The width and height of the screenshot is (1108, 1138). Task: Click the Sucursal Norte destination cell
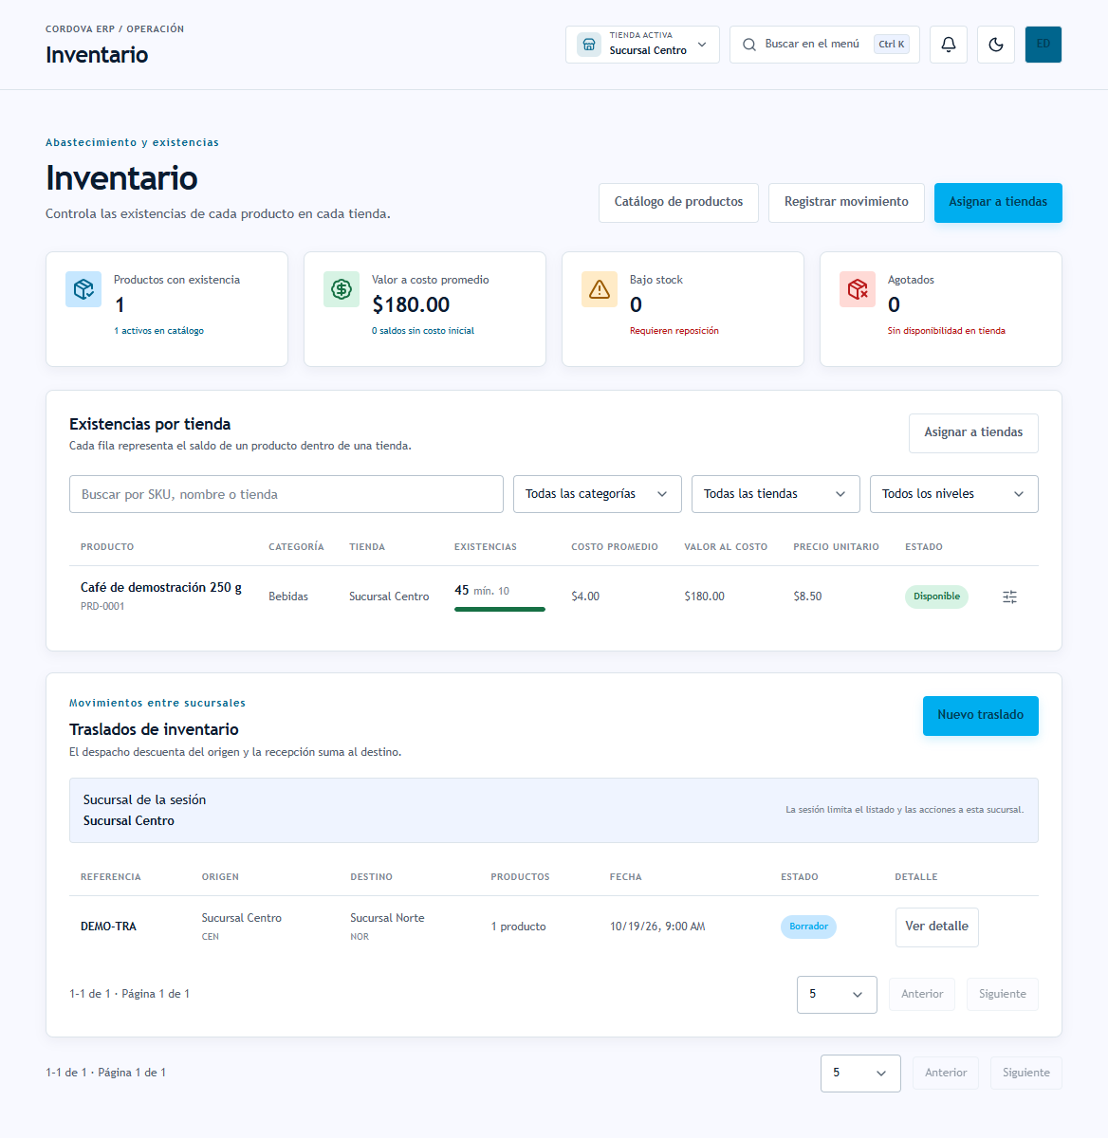click(x=387, y=918)
